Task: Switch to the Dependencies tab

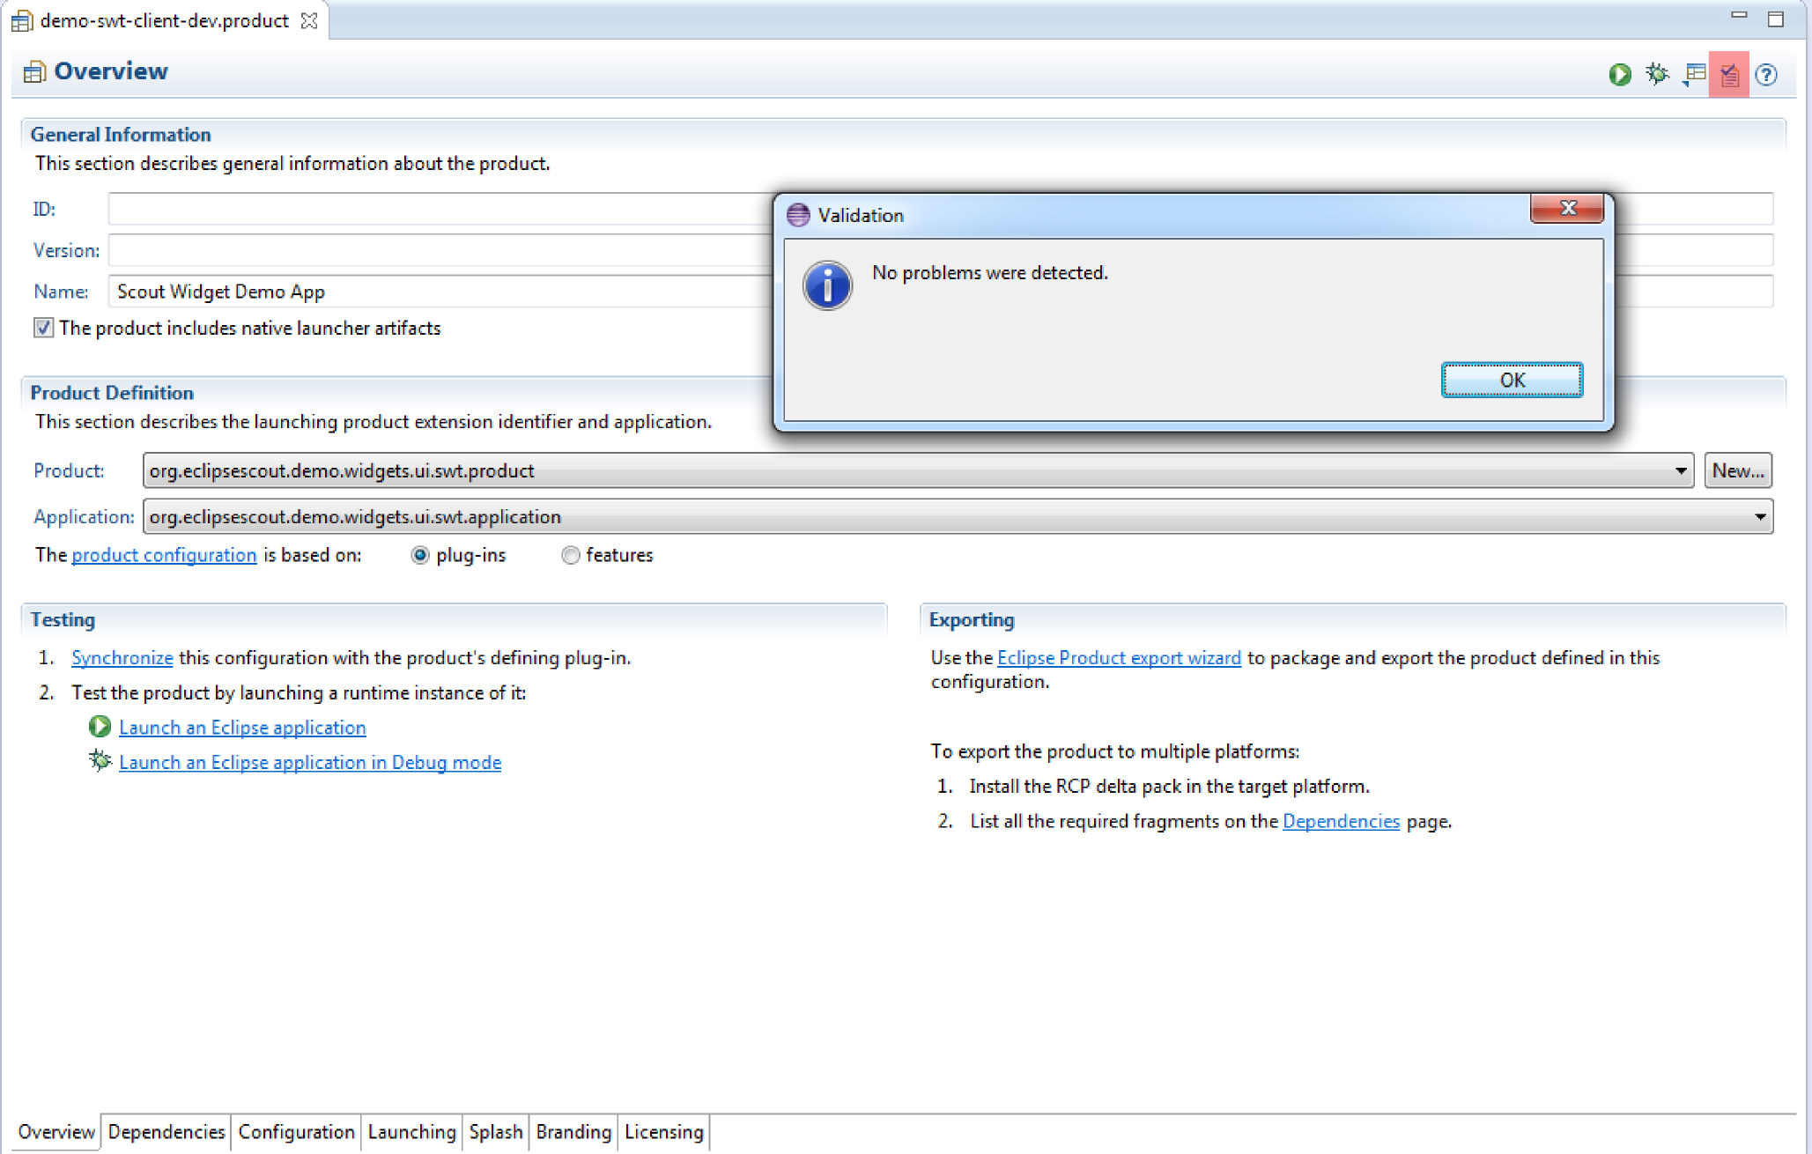Action: [x=166, y=1131]
